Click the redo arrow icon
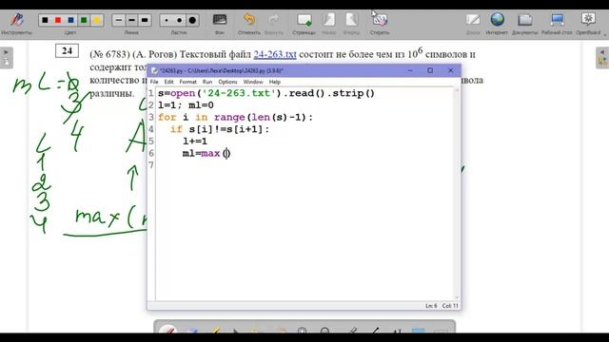Screen dimensions: 609x342 pos(274,19)
